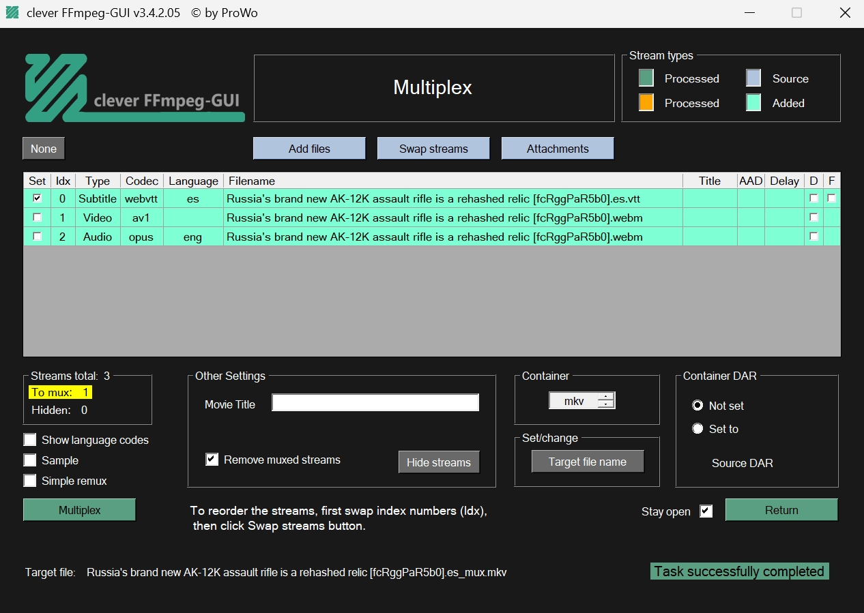Click the eng language cell

tap(193, 237)
